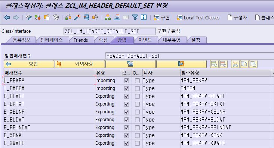Open the Friends tab

[x=81, y=40]
